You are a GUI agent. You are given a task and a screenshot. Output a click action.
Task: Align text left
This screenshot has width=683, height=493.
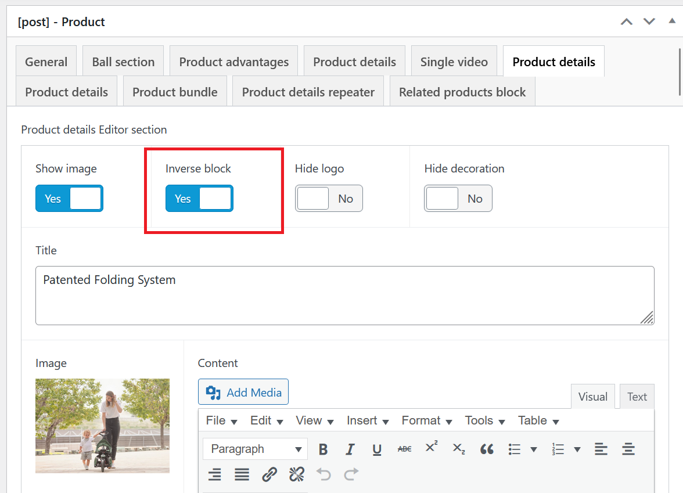click(x=601, y=449)
